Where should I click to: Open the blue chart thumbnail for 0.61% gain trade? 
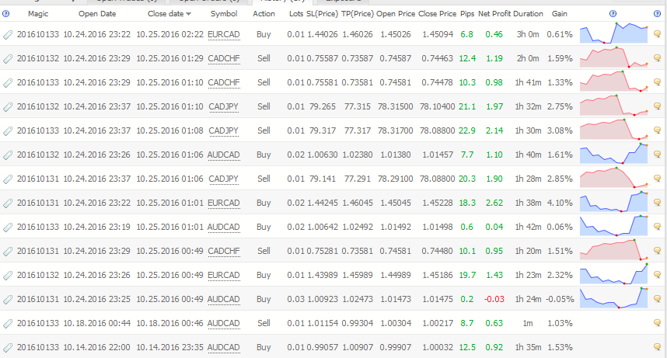pos(613,33)
